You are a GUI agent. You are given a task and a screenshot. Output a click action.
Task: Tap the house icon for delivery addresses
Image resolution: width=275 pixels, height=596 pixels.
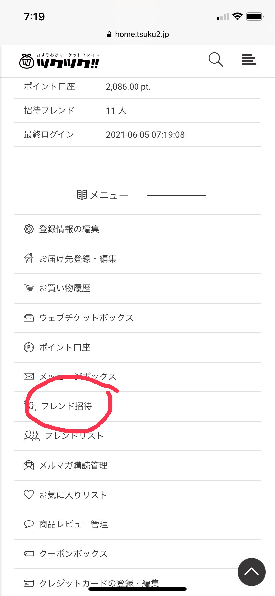click(29, 259)
